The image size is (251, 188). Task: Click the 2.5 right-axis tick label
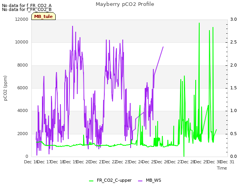pyautogui.click(x=233, y=42)
